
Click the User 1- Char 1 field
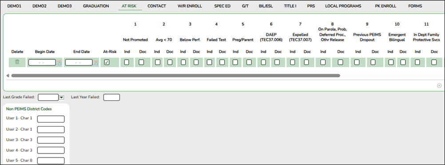click(x=51, y=119)
